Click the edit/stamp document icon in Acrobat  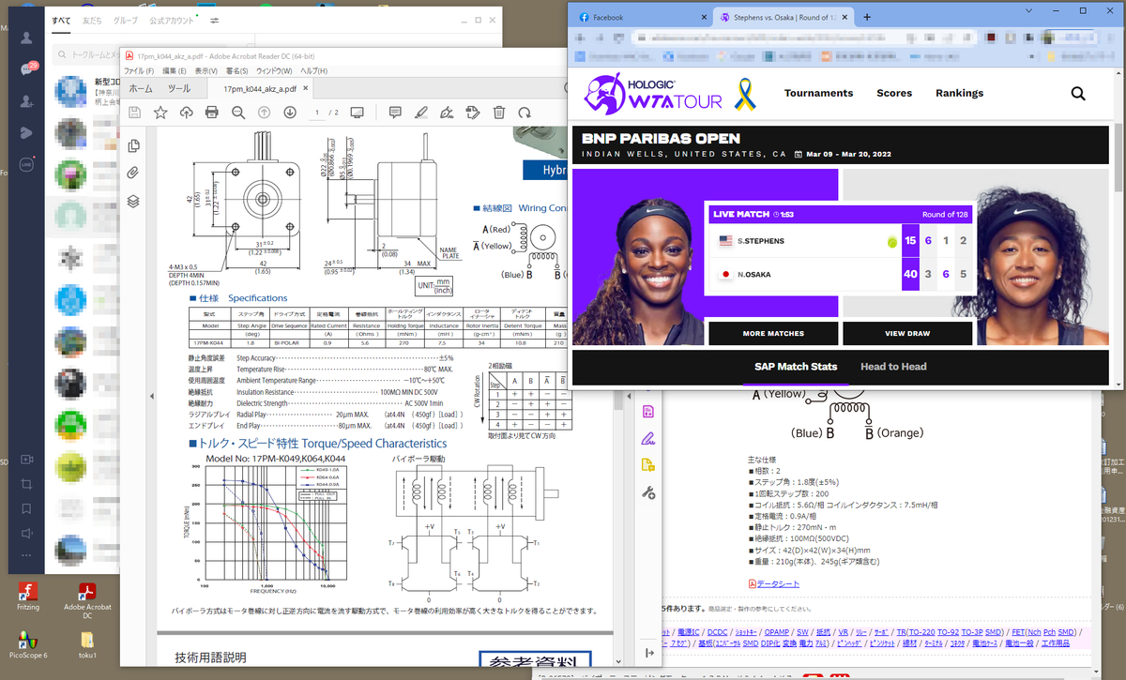coord(473,113)
